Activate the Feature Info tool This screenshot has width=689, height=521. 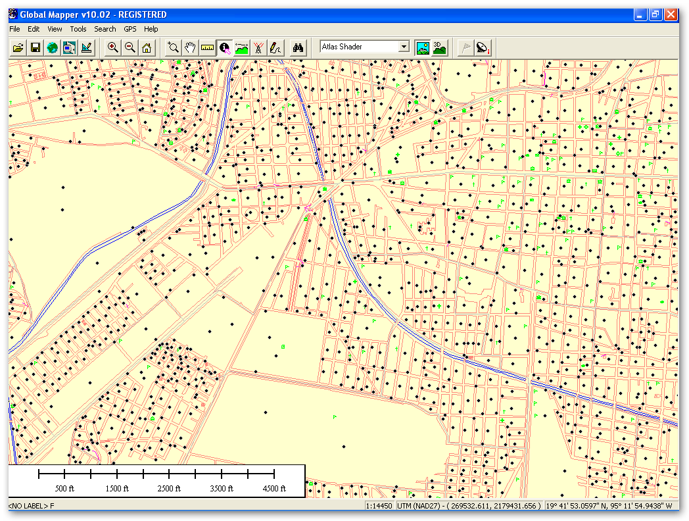pos(225,47)
